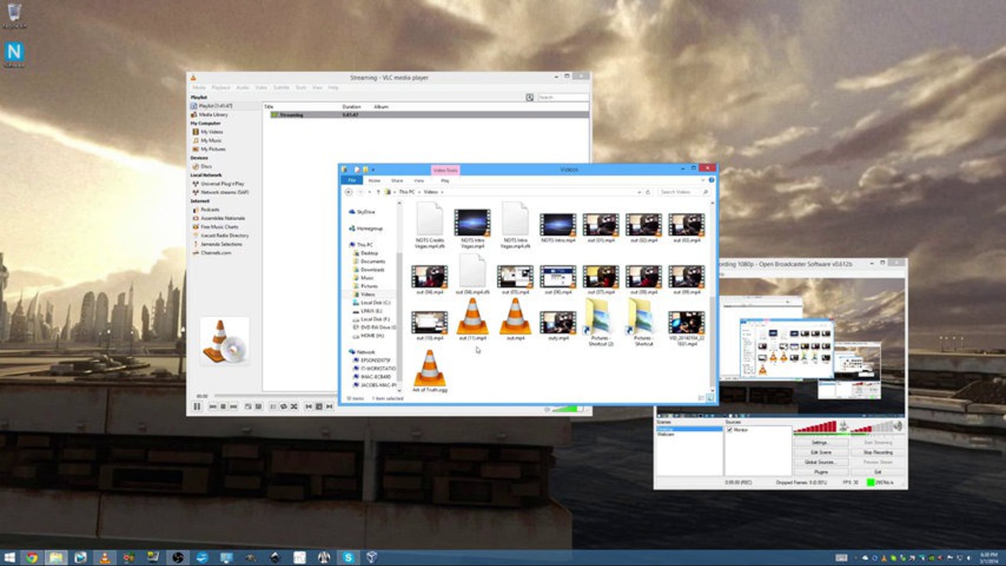1006x566 pixels.
Task: Open Downloads in Explorer navigation pane
Action: click(369, 270)
